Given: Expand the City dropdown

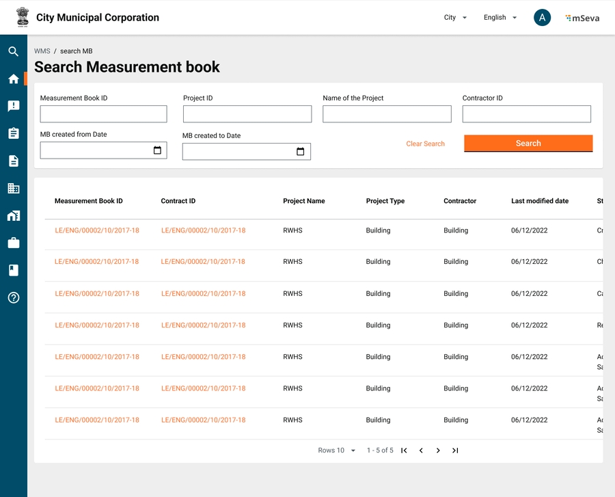Looking at the screenshot, I should click(455, 18).
